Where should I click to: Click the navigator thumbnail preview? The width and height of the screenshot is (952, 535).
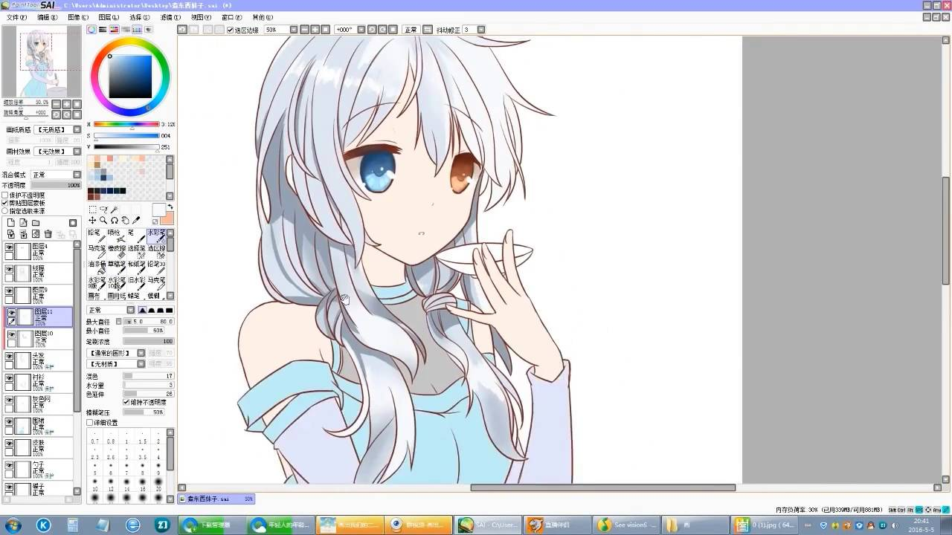(x=42, y=62)
